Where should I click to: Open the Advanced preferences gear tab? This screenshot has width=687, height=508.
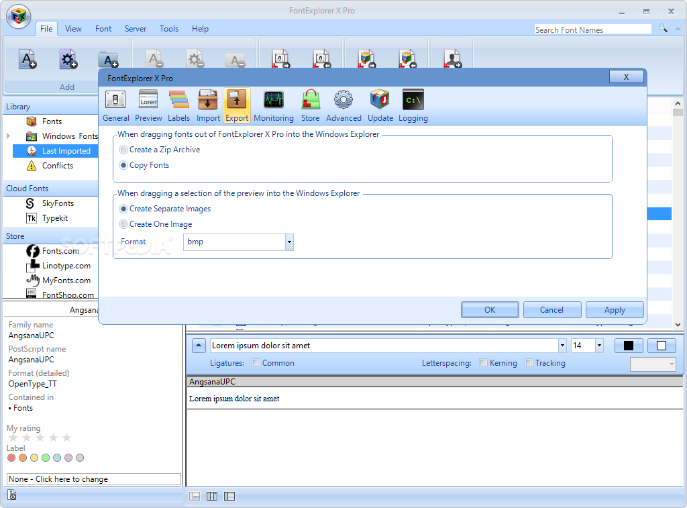coord(343,105)
